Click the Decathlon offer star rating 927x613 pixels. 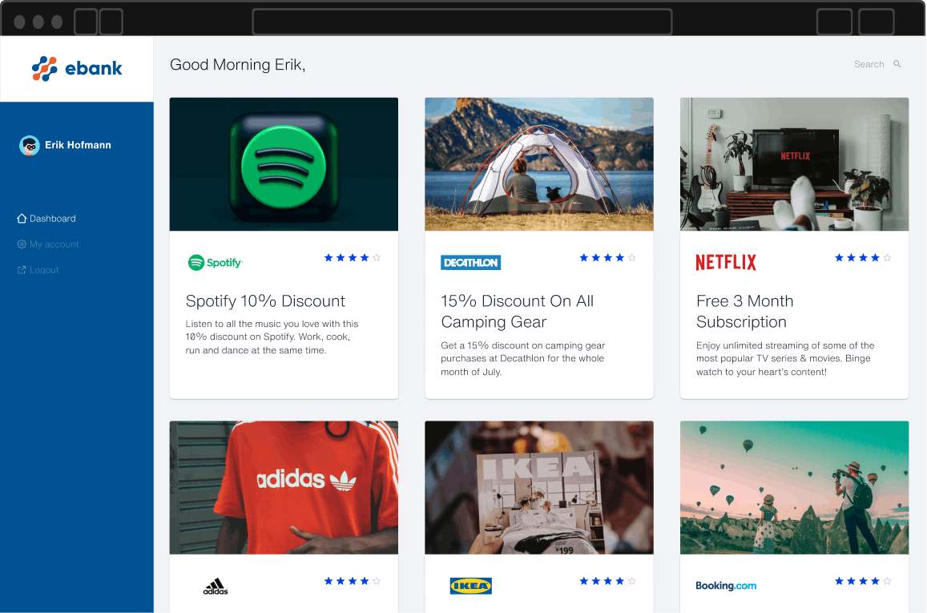point(608,258)
